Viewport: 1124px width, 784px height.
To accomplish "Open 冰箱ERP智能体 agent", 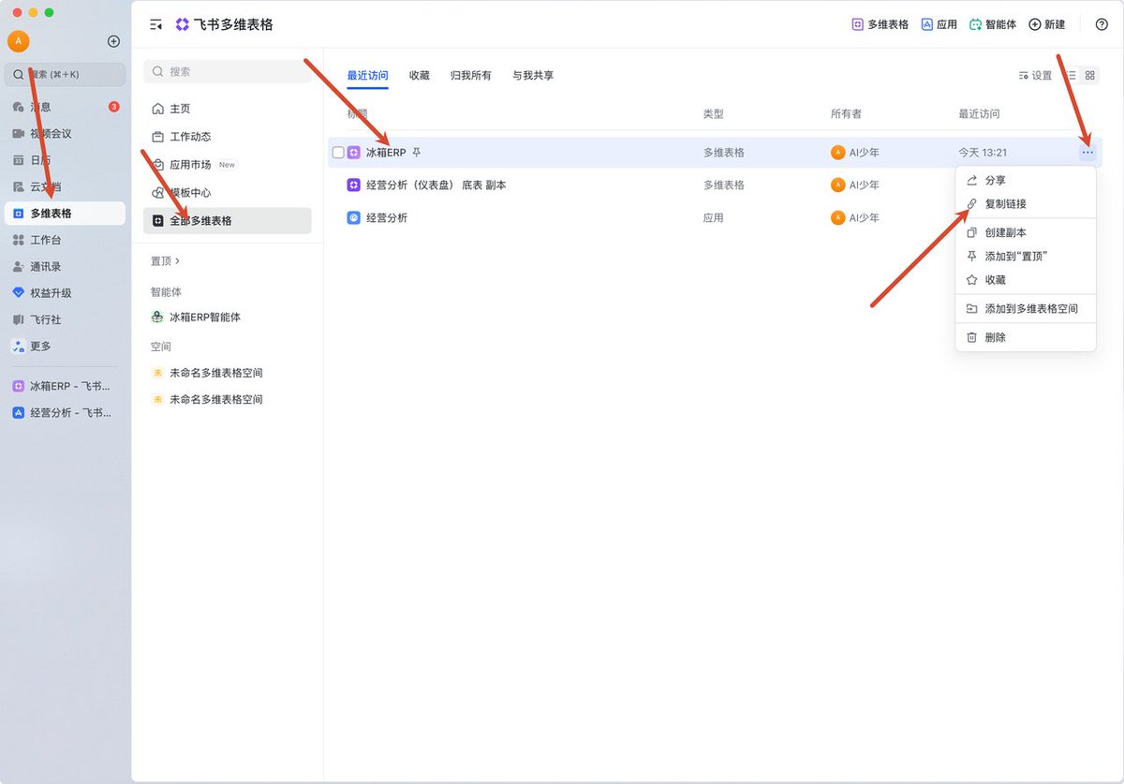I will [x=227, y=317].
